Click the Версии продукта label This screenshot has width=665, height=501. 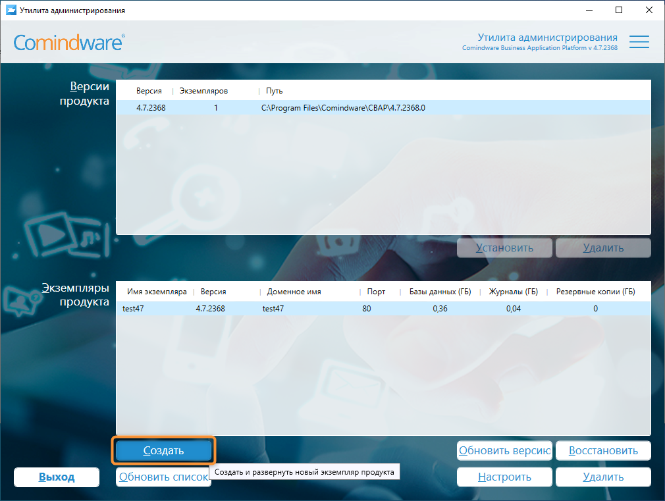tap(84, 93)
